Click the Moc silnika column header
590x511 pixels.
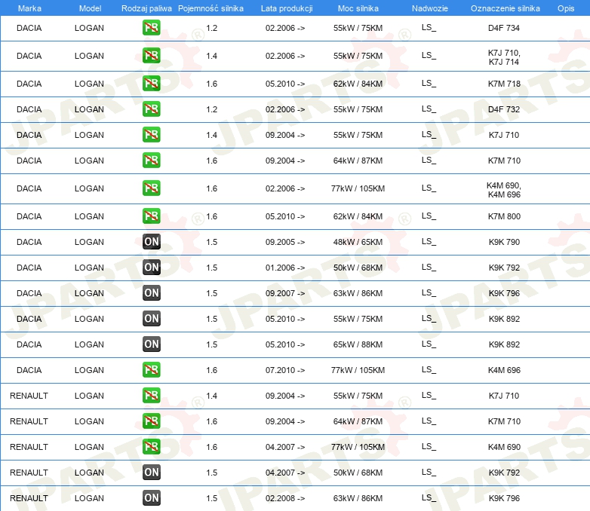point(358,8)
